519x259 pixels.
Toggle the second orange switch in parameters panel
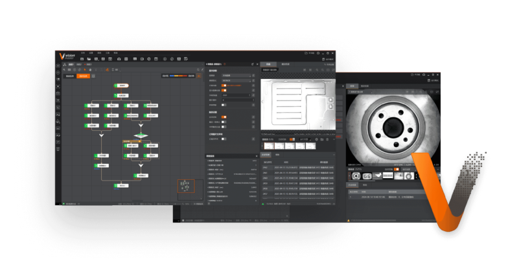(224, 91)
